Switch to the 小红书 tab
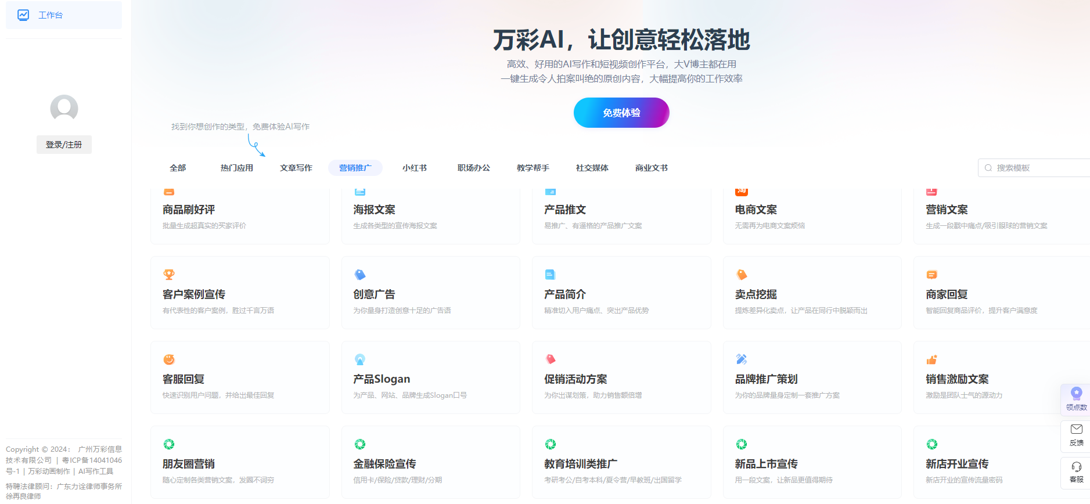This screenshot has height=504, width=1090. coord(415,168)
